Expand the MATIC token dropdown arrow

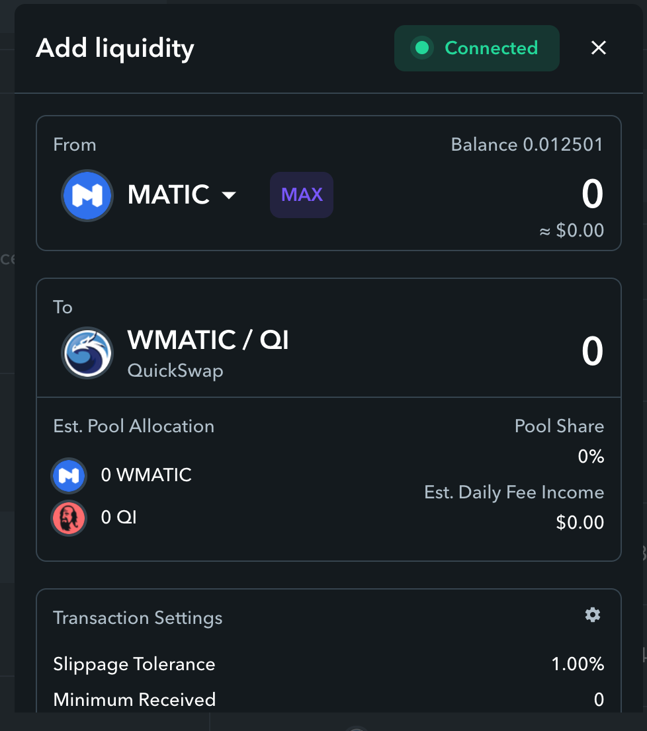pos(229,195)
